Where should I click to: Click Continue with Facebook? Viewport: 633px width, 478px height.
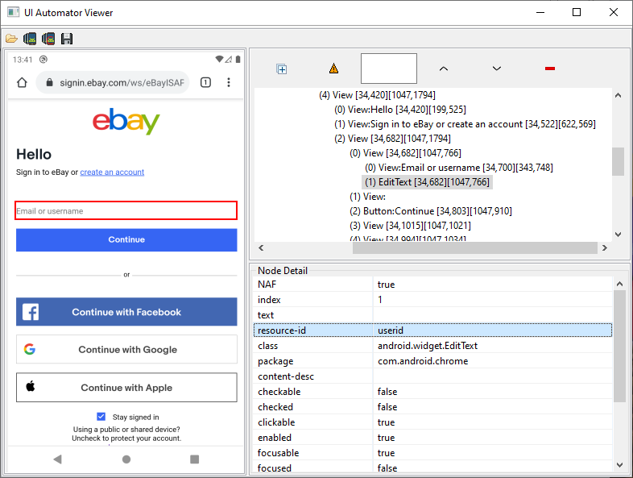(126, 312)
